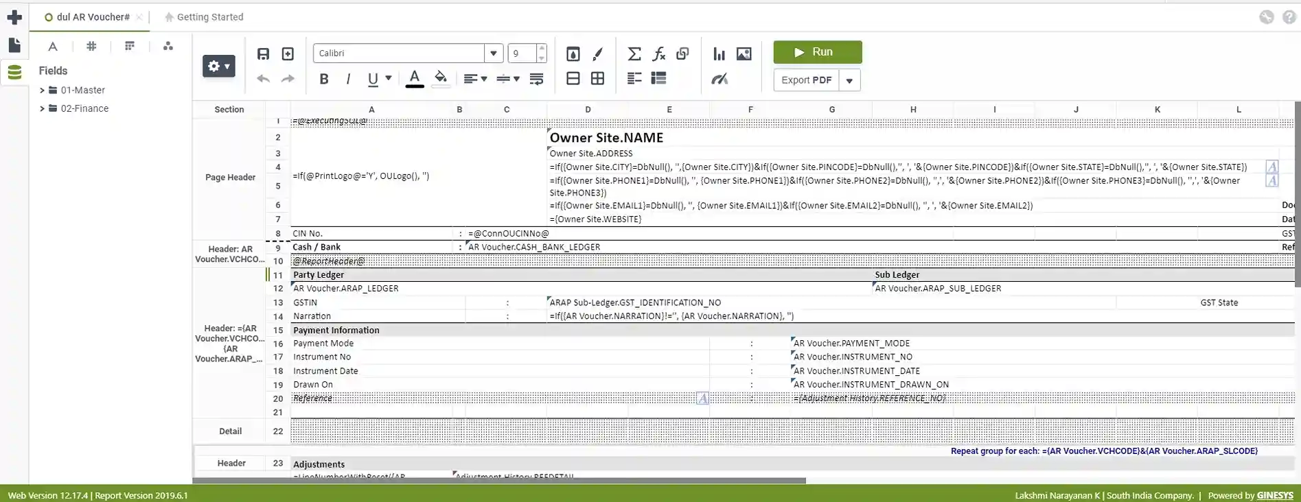Run the report

pyautogui.click(x=818, y=52)
